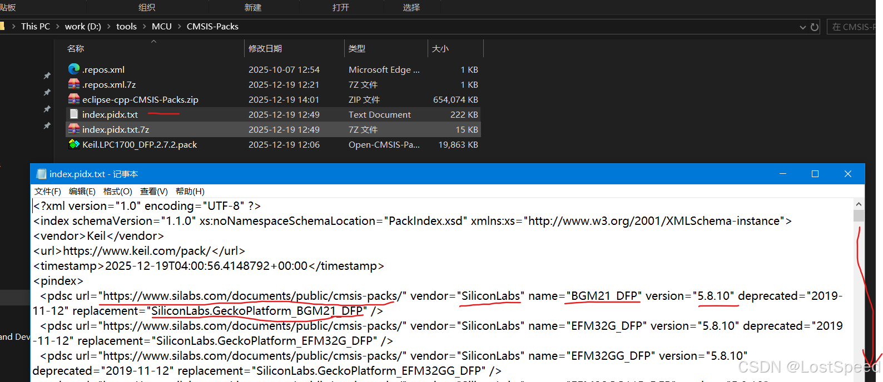Click the date 2025-10-07 12:54

click(x=284, y=69)
